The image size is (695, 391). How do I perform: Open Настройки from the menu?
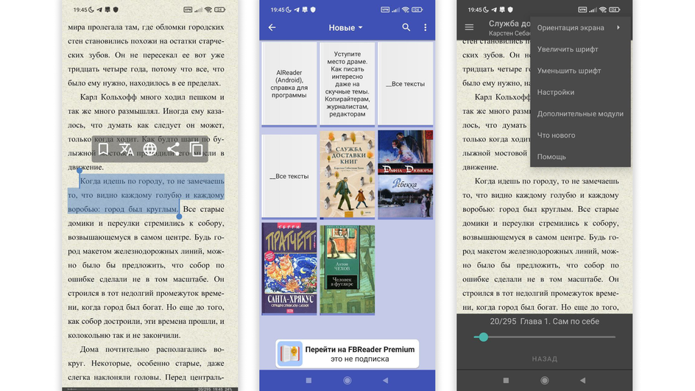pyautogui.click(x=580, y=92)
